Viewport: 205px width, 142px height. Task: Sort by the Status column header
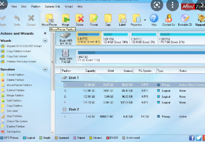pos(192,71)
